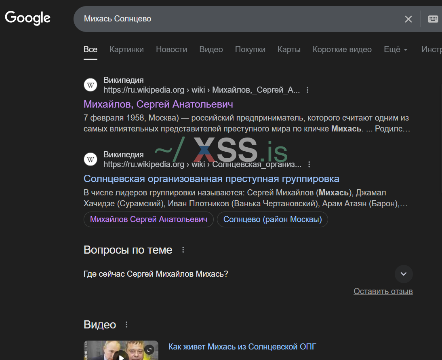
Task: Click the Михайлов Сергей Анатольевич chip
Action: click(x=149, y=220)
